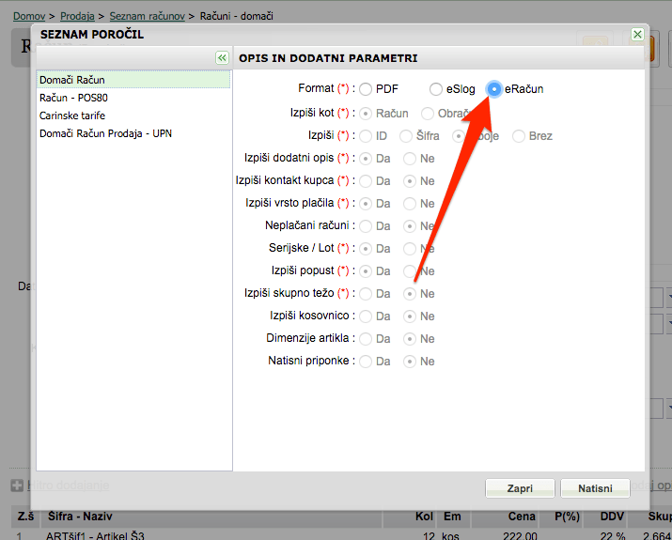This screenshot has height=540, width=672.
Task: Select Brez option for Izpiši
Action: [519, 136]
